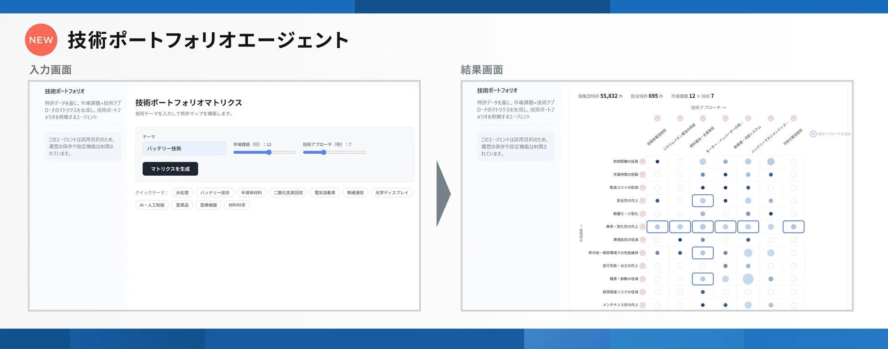
Task: Remove the バッテリーマネジメント column with its X icon
Action: coord(771,118)
